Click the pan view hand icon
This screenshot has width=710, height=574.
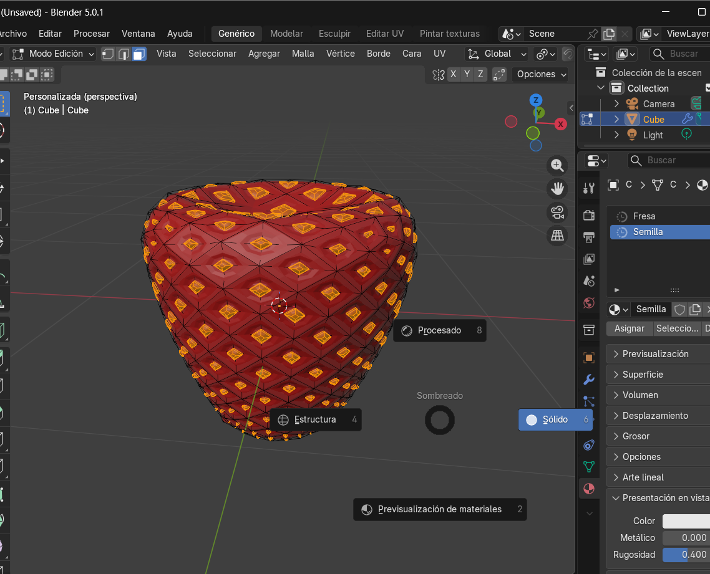[x=557, y=188]
